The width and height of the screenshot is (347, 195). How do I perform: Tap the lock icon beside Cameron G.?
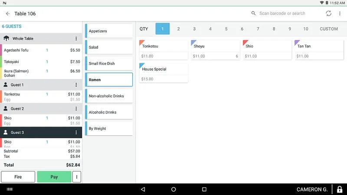(340, 189)
